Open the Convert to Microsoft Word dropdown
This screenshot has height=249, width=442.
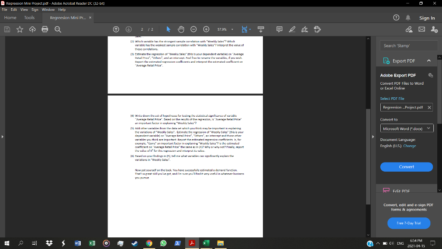[407, 128]
